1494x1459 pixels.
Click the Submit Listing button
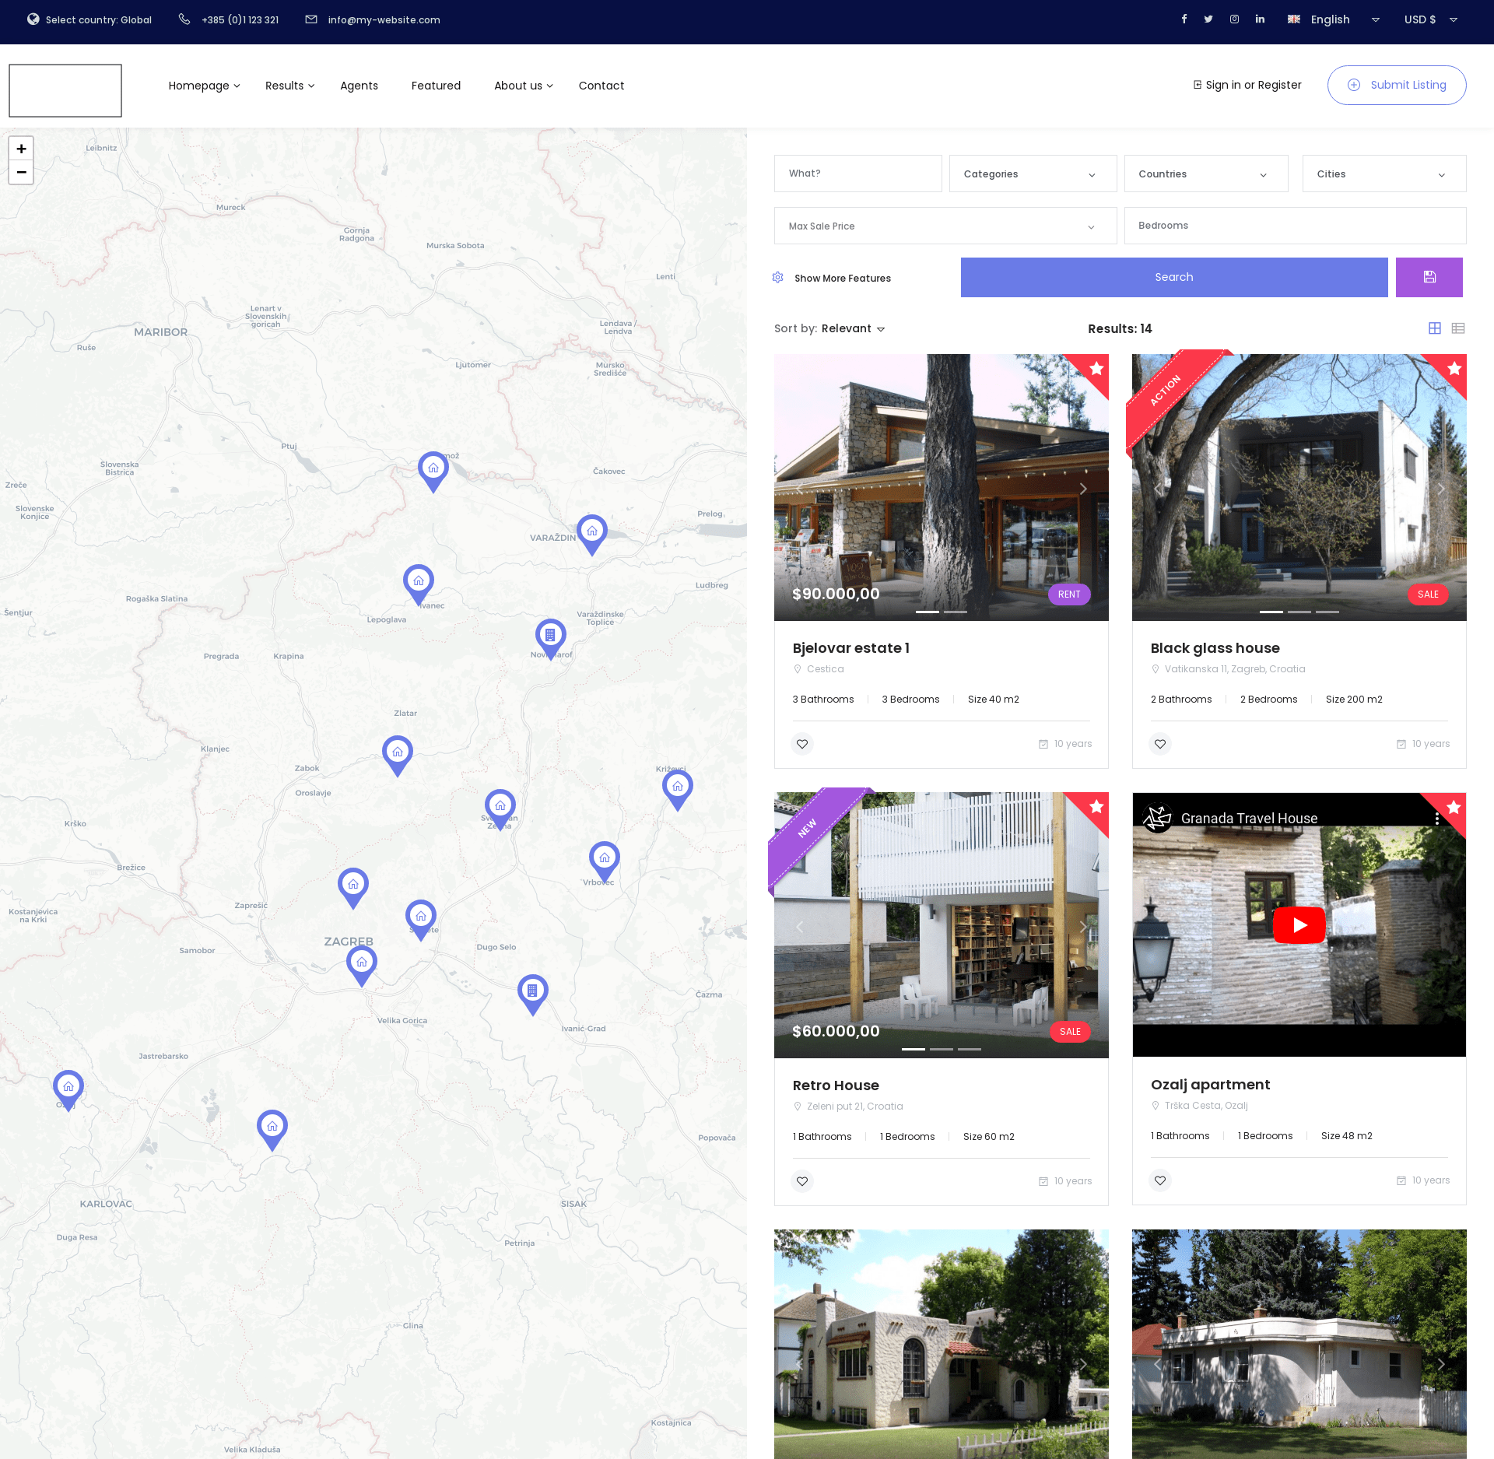[x=1396, y=85]
